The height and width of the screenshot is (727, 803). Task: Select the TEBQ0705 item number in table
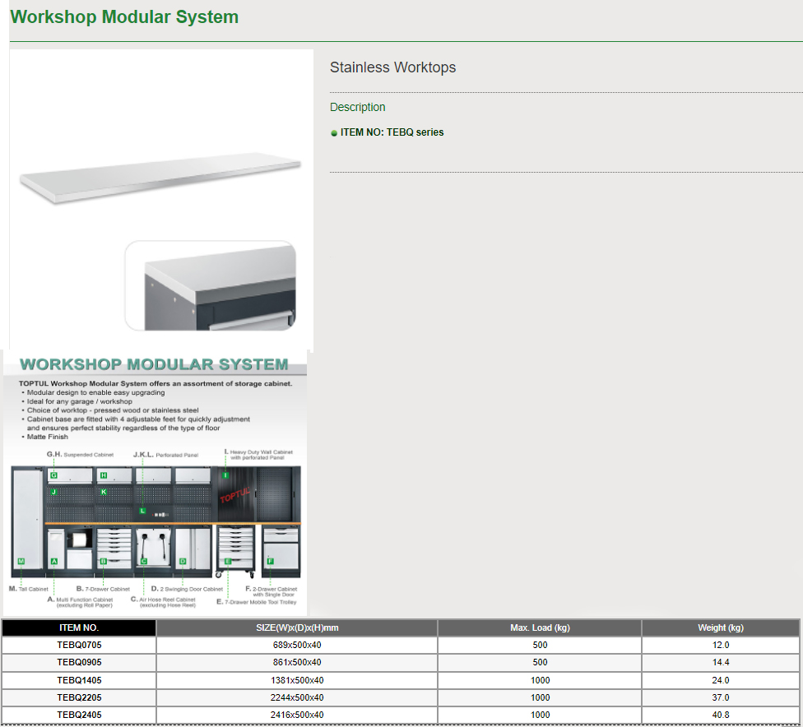[x=79, y=646]
